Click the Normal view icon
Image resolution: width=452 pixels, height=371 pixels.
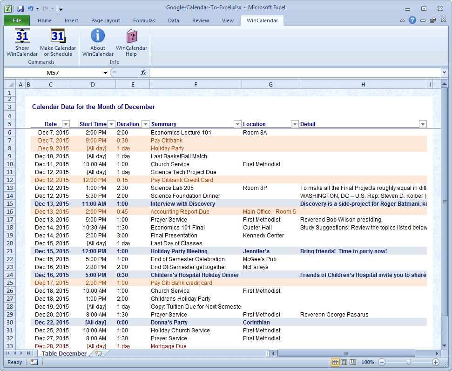click(x=336, y=362)
